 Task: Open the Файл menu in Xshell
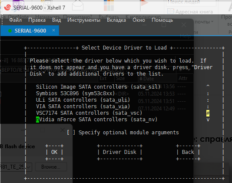pos(15,20)
